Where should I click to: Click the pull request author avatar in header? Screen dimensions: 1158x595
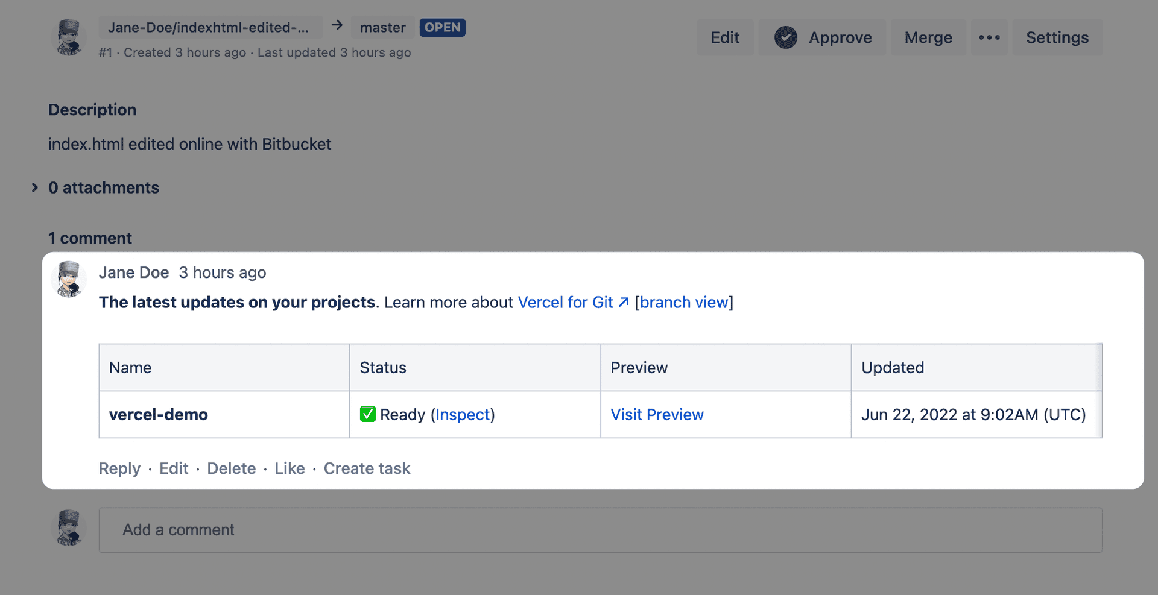tap(69, 37)
